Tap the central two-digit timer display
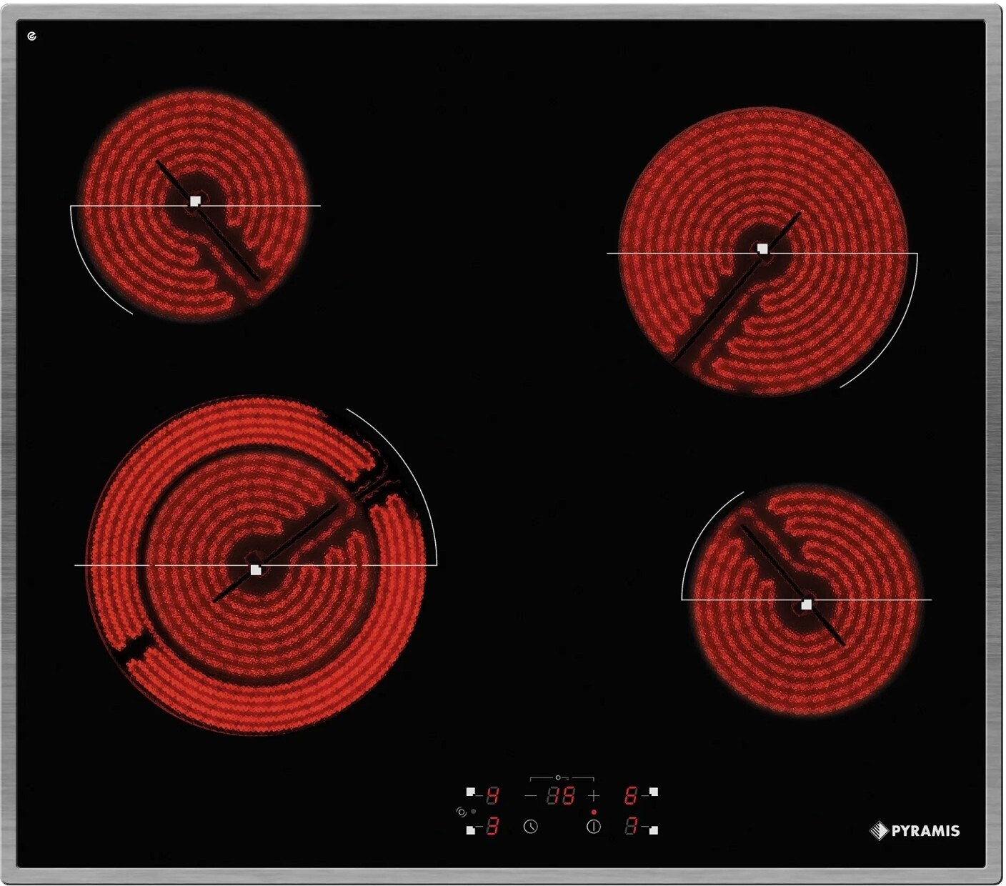Screen dimensions: 1006x886 point(560,795)
